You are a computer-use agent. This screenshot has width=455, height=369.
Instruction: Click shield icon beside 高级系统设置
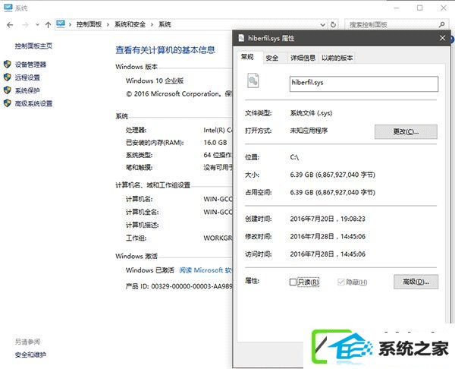point(8,103)
